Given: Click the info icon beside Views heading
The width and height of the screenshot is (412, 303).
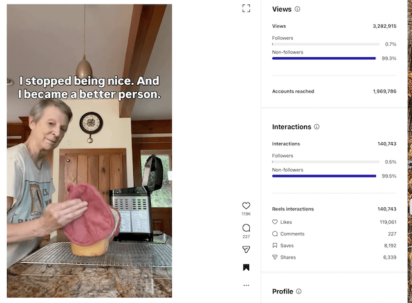Looking at the screenshot, I should (297, 10).
